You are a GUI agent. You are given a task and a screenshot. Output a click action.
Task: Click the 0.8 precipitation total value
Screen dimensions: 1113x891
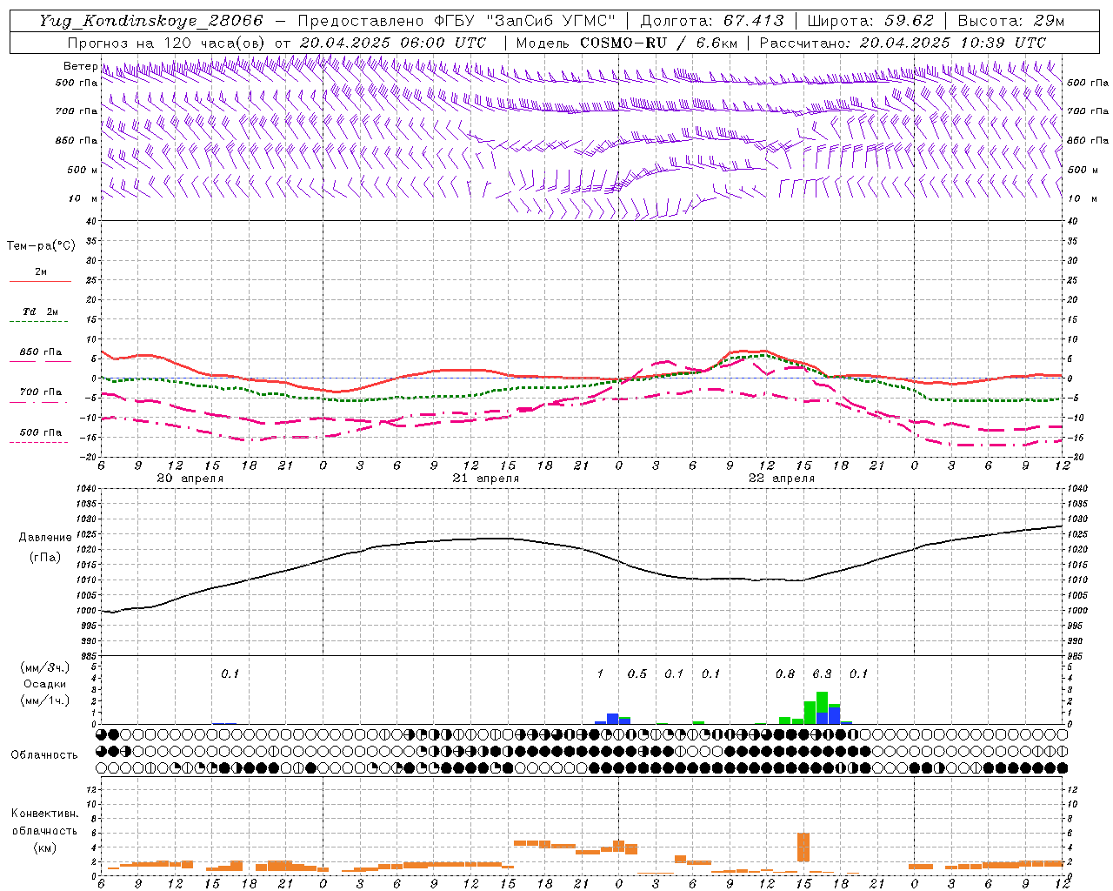click(x=785, y=673)
